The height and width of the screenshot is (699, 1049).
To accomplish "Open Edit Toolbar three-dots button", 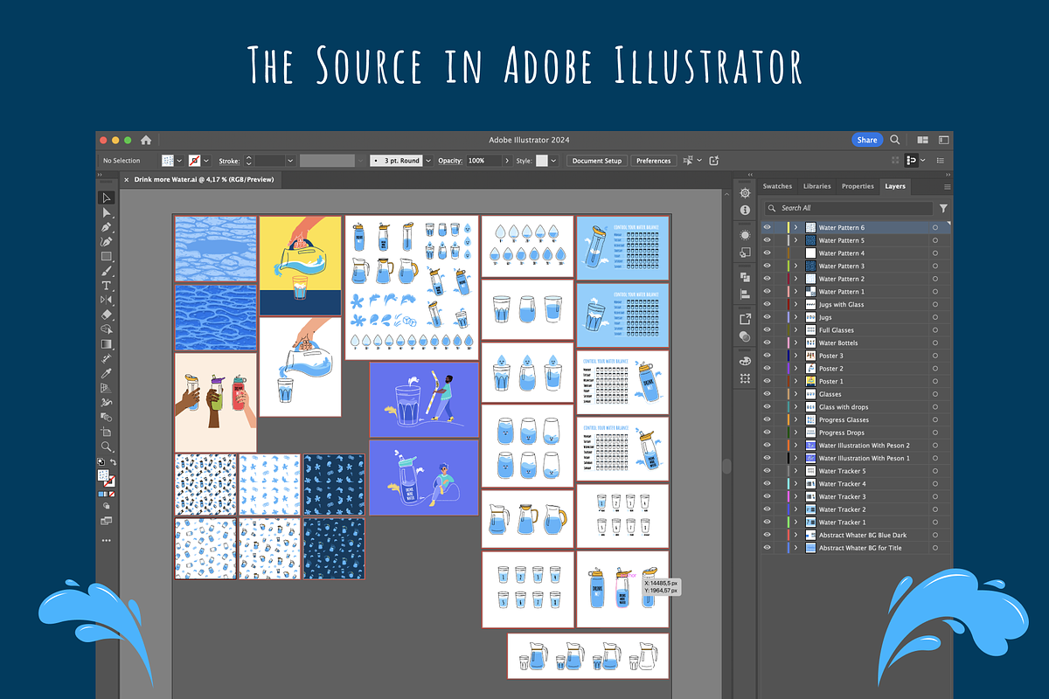I will [107, 540].
